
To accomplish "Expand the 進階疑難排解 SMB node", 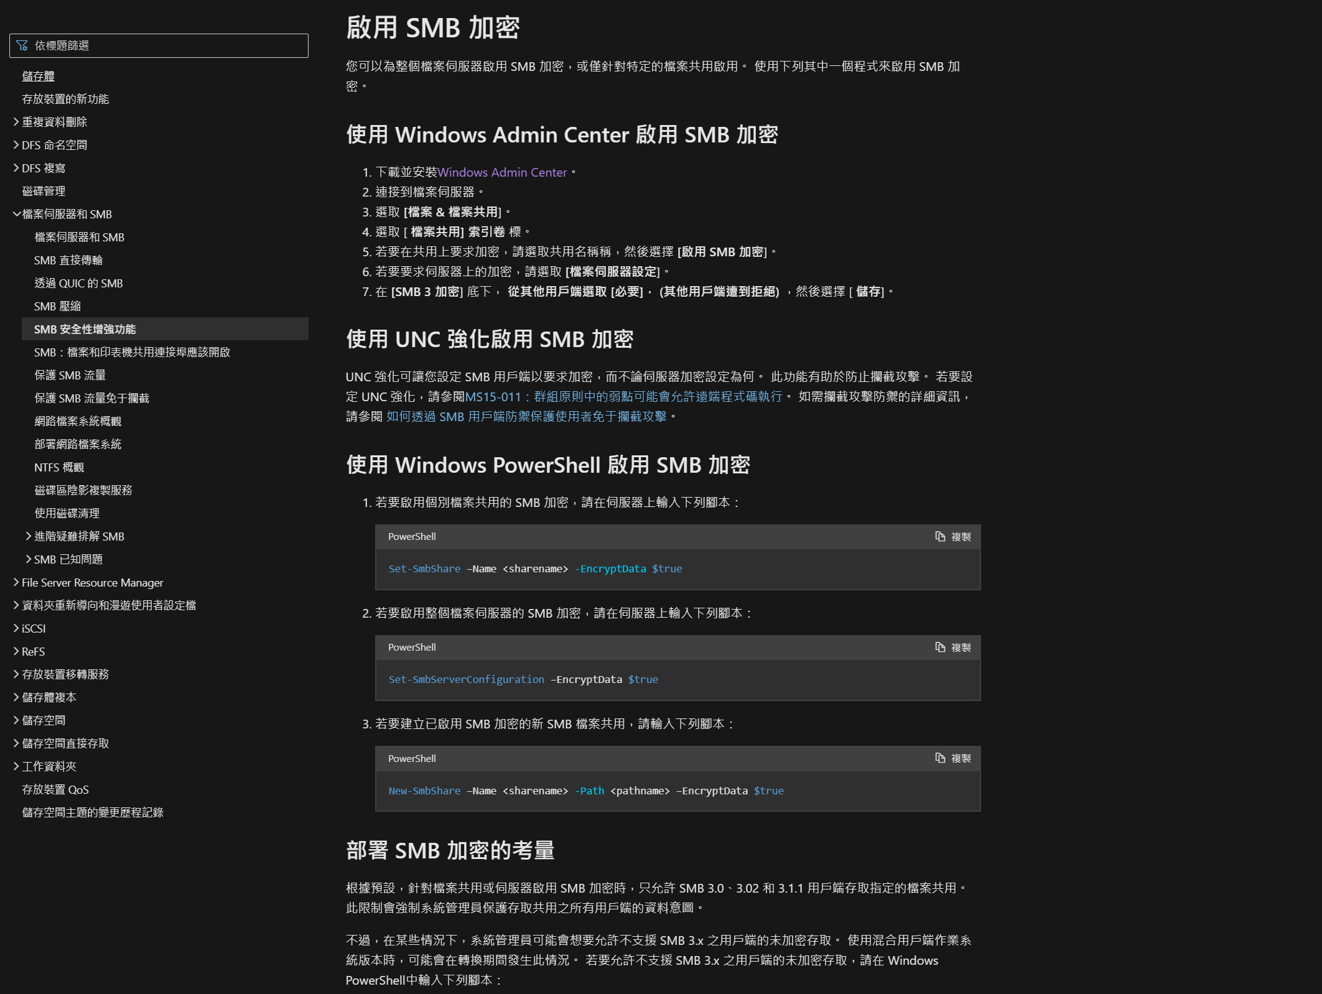I will (x=29, y=536).
